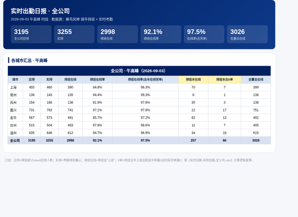
Task: Click 17 in the 嘉兴 row
Action: [x=225, y=110]
